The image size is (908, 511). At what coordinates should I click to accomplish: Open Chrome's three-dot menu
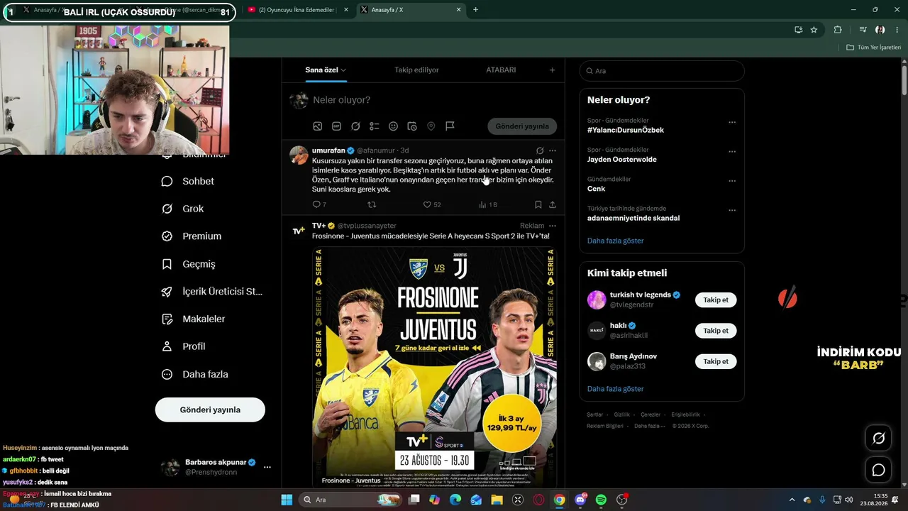[897, 30]
